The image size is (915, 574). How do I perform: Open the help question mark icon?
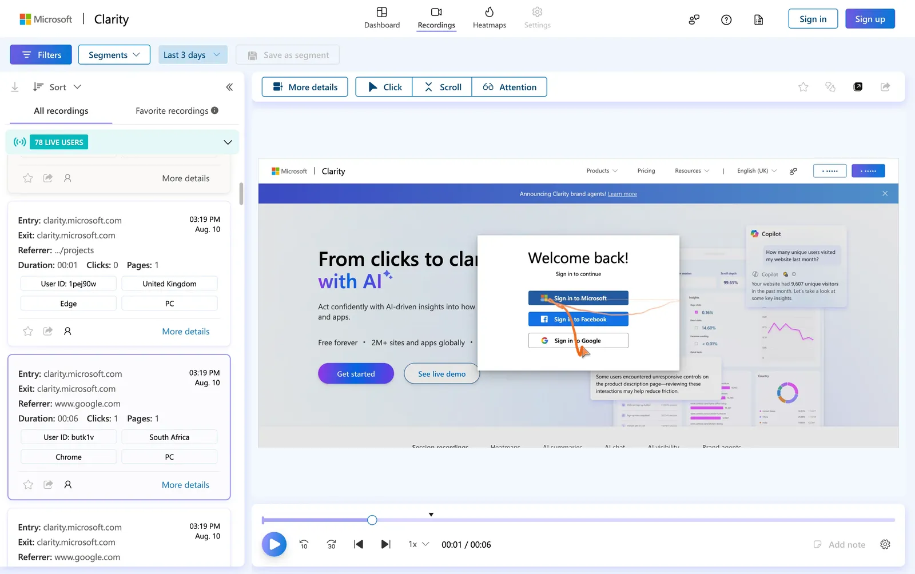coord(726,19)
